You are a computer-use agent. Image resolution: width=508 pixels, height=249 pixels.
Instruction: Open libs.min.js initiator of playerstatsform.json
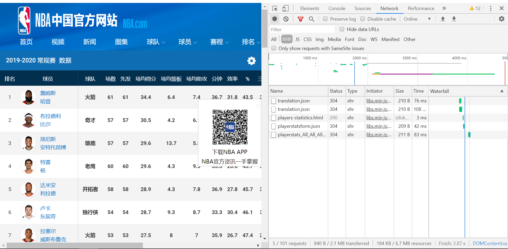(x=379, y=126)
